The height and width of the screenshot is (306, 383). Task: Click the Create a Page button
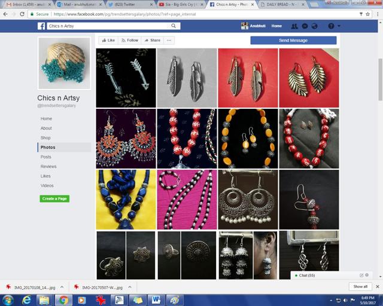[x=54, y=198]
